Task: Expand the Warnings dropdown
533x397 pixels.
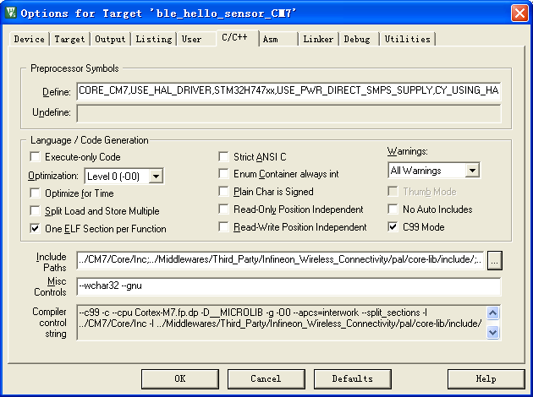Action: coord(472,171)
